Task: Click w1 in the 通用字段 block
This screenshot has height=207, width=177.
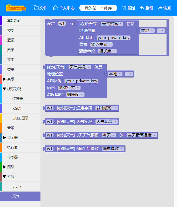Action: point(50,108)
